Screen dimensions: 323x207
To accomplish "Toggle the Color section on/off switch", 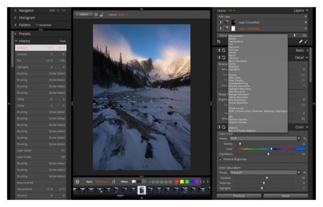I will tap(219, 127).
